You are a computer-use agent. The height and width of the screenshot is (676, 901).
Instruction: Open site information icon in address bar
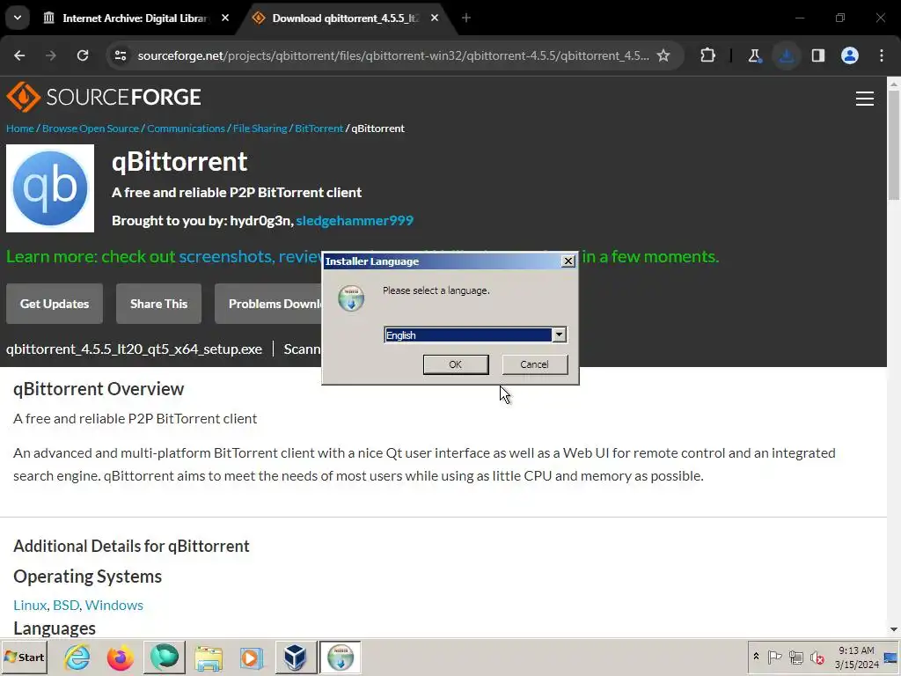pos(121,55)
